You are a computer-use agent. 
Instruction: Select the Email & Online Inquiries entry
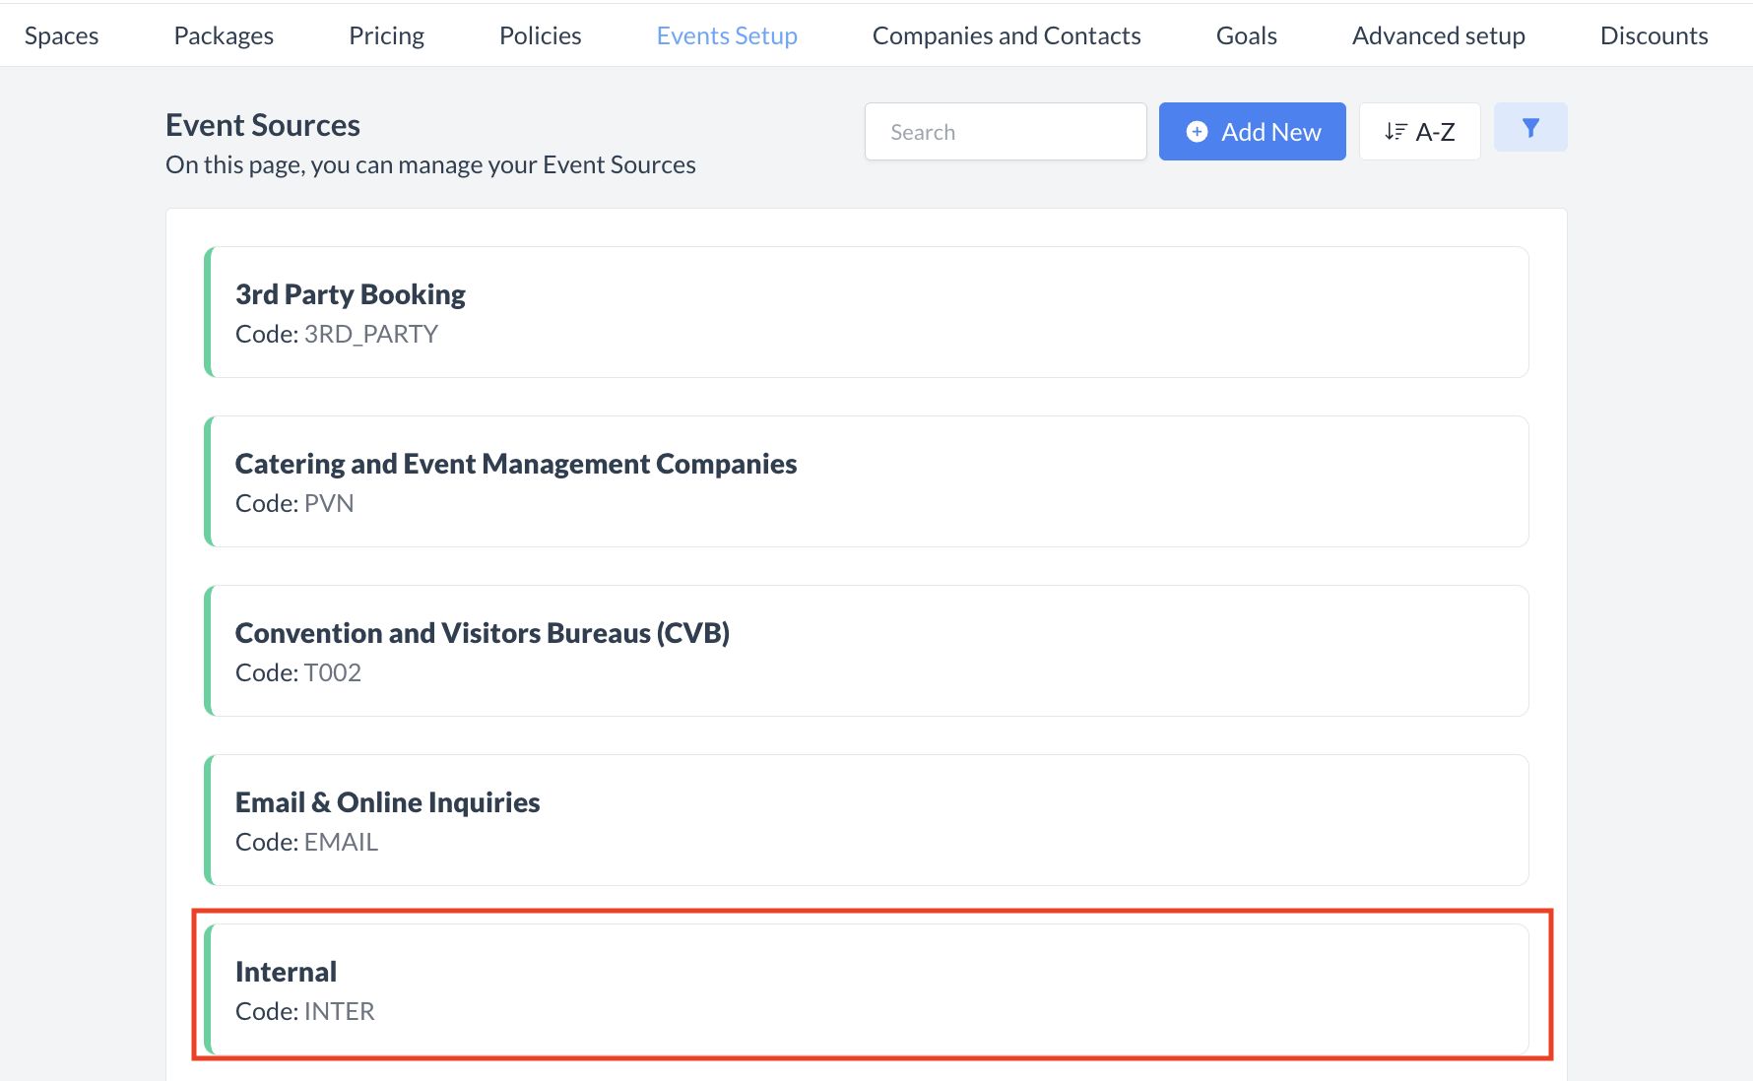(867, 820)
